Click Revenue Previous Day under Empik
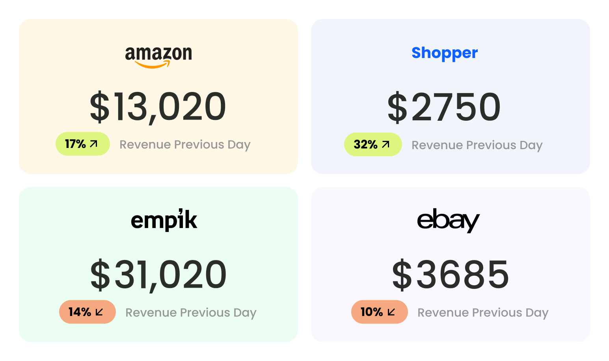Screen dimensions: 609x361 pyautogui.click(x=191, y=313)
